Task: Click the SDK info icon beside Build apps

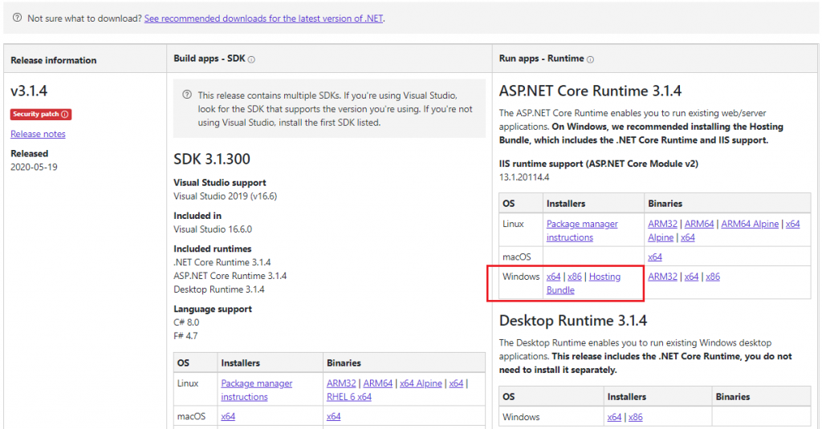Action: click(x=251, y=59)
